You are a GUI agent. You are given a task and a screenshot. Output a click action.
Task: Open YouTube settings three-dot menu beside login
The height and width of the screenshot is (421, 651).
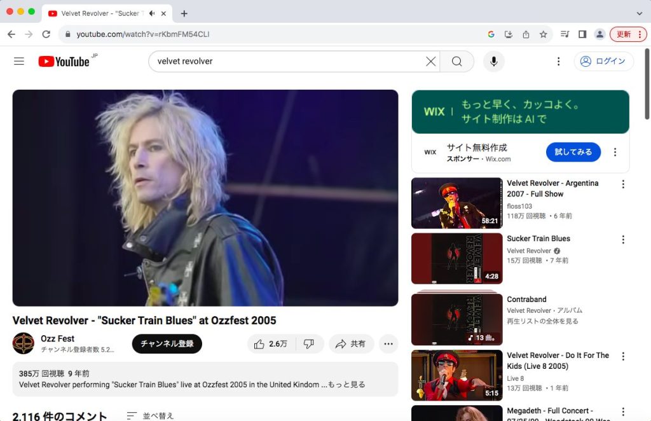tap(558, 62)
